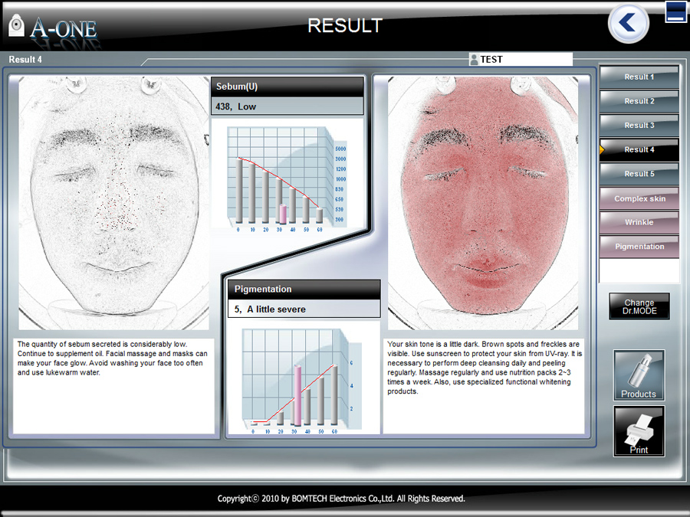This screenshot has width=690, height=517.
Task: Open the Pigmentation tab in the sidebar
Action: 639,246
